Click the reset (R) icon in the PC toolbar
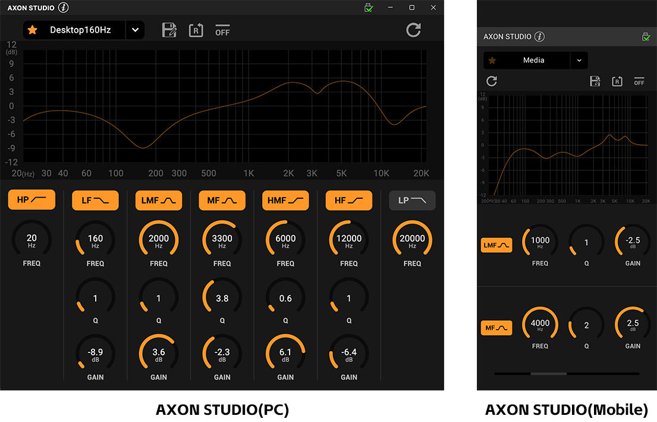Viewport: 657px width, 422px height. (196, 30)
